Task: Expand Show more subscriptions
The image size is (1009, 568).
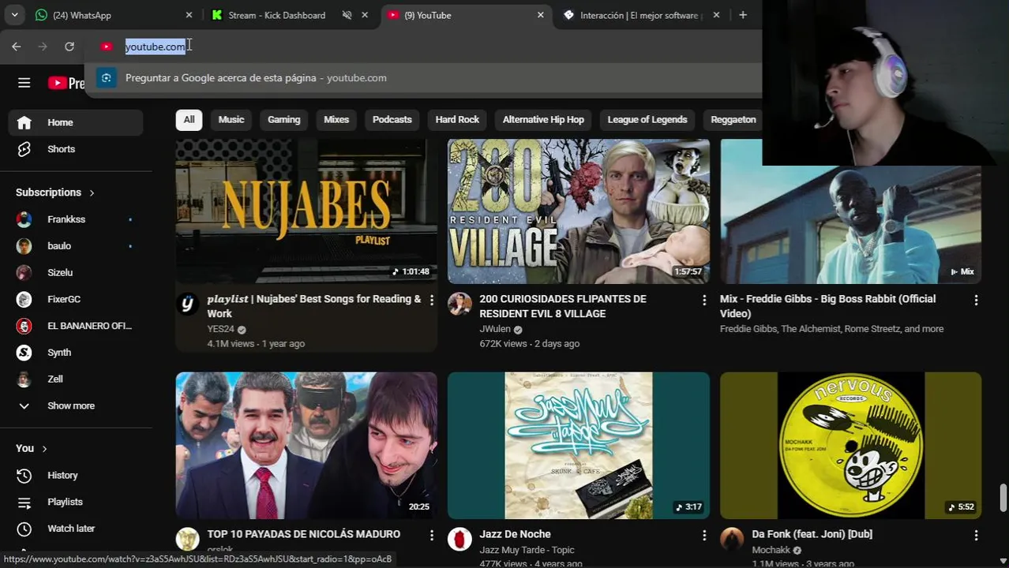Action: pyautogui.click(x=76, y=405)
